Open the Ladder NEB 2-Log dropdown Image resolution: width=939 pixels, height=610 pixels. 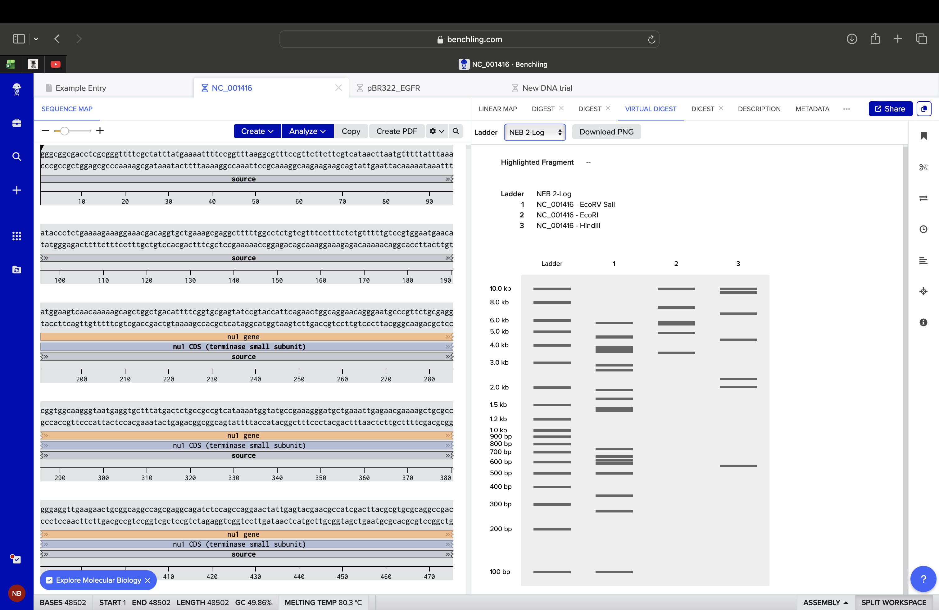[535, 132]
